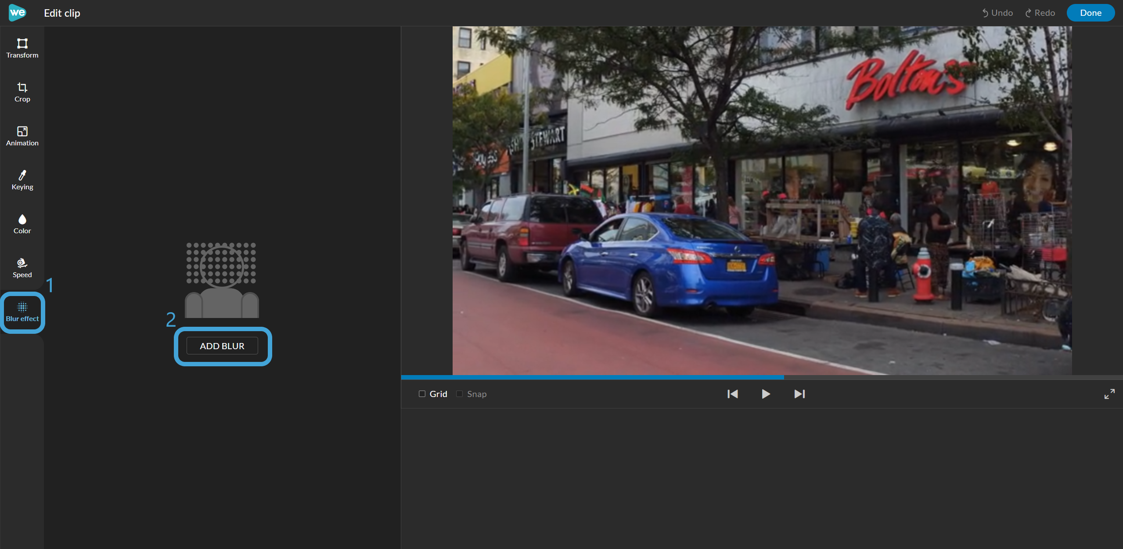Click the ADD BLUR button
This screenshot has width=1123, height=549.
tap(222, 346)
